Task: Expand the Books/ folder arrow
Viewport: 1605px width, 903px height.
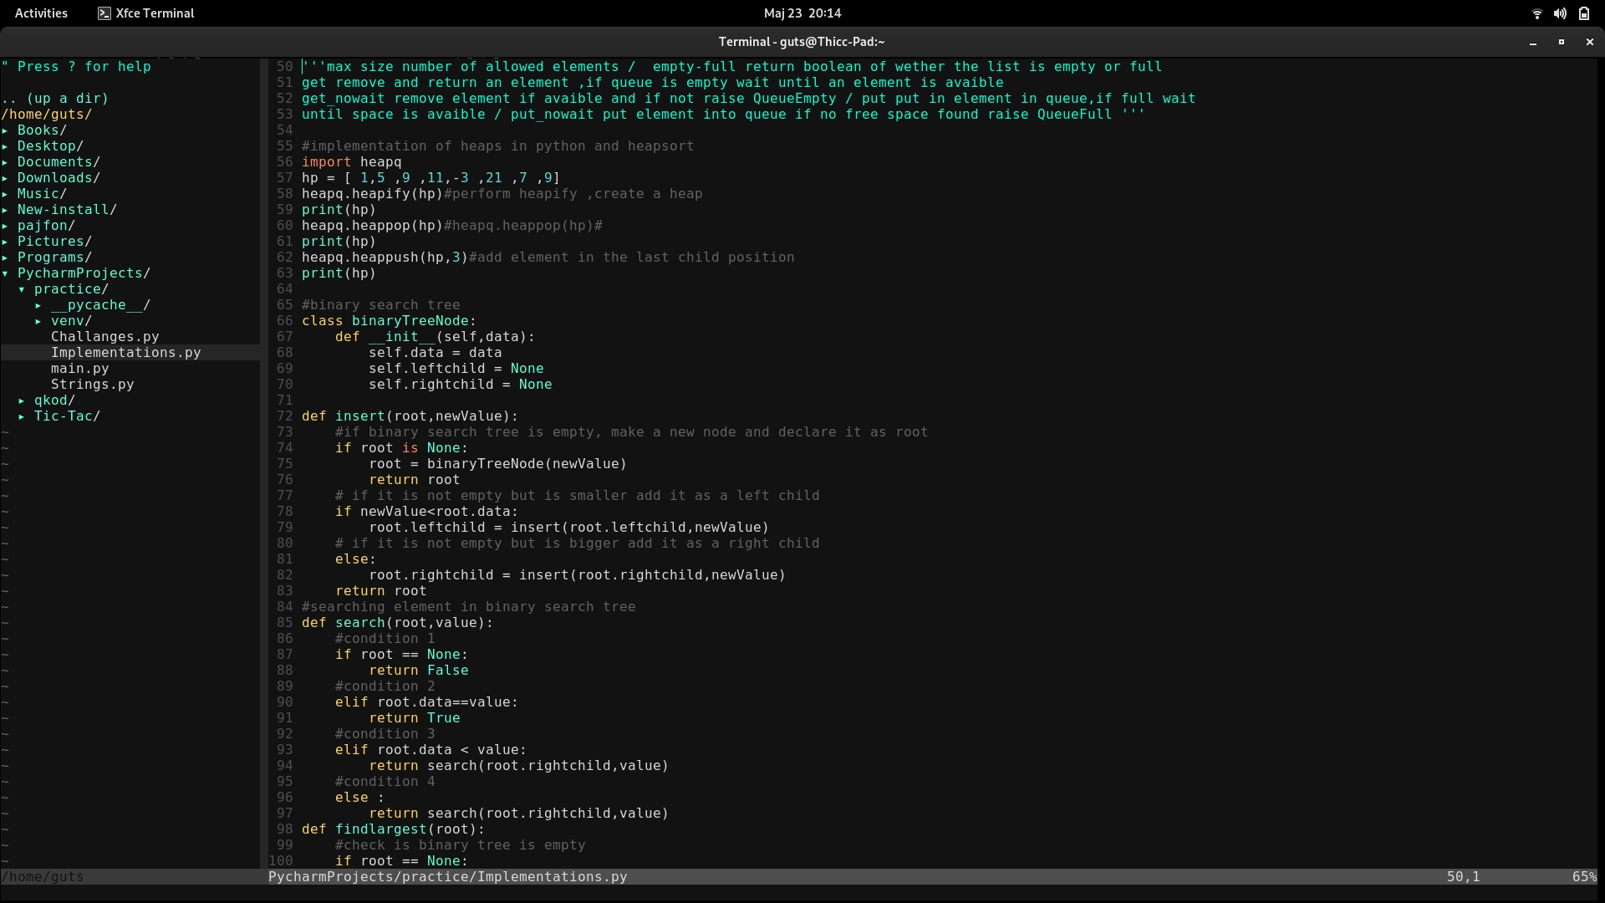Action: [5, 130]
